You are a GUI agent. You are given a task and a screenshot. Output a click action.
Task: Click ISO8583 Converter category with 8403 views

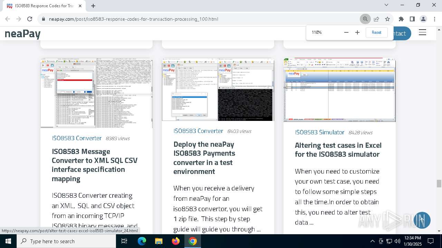point(198,131)
